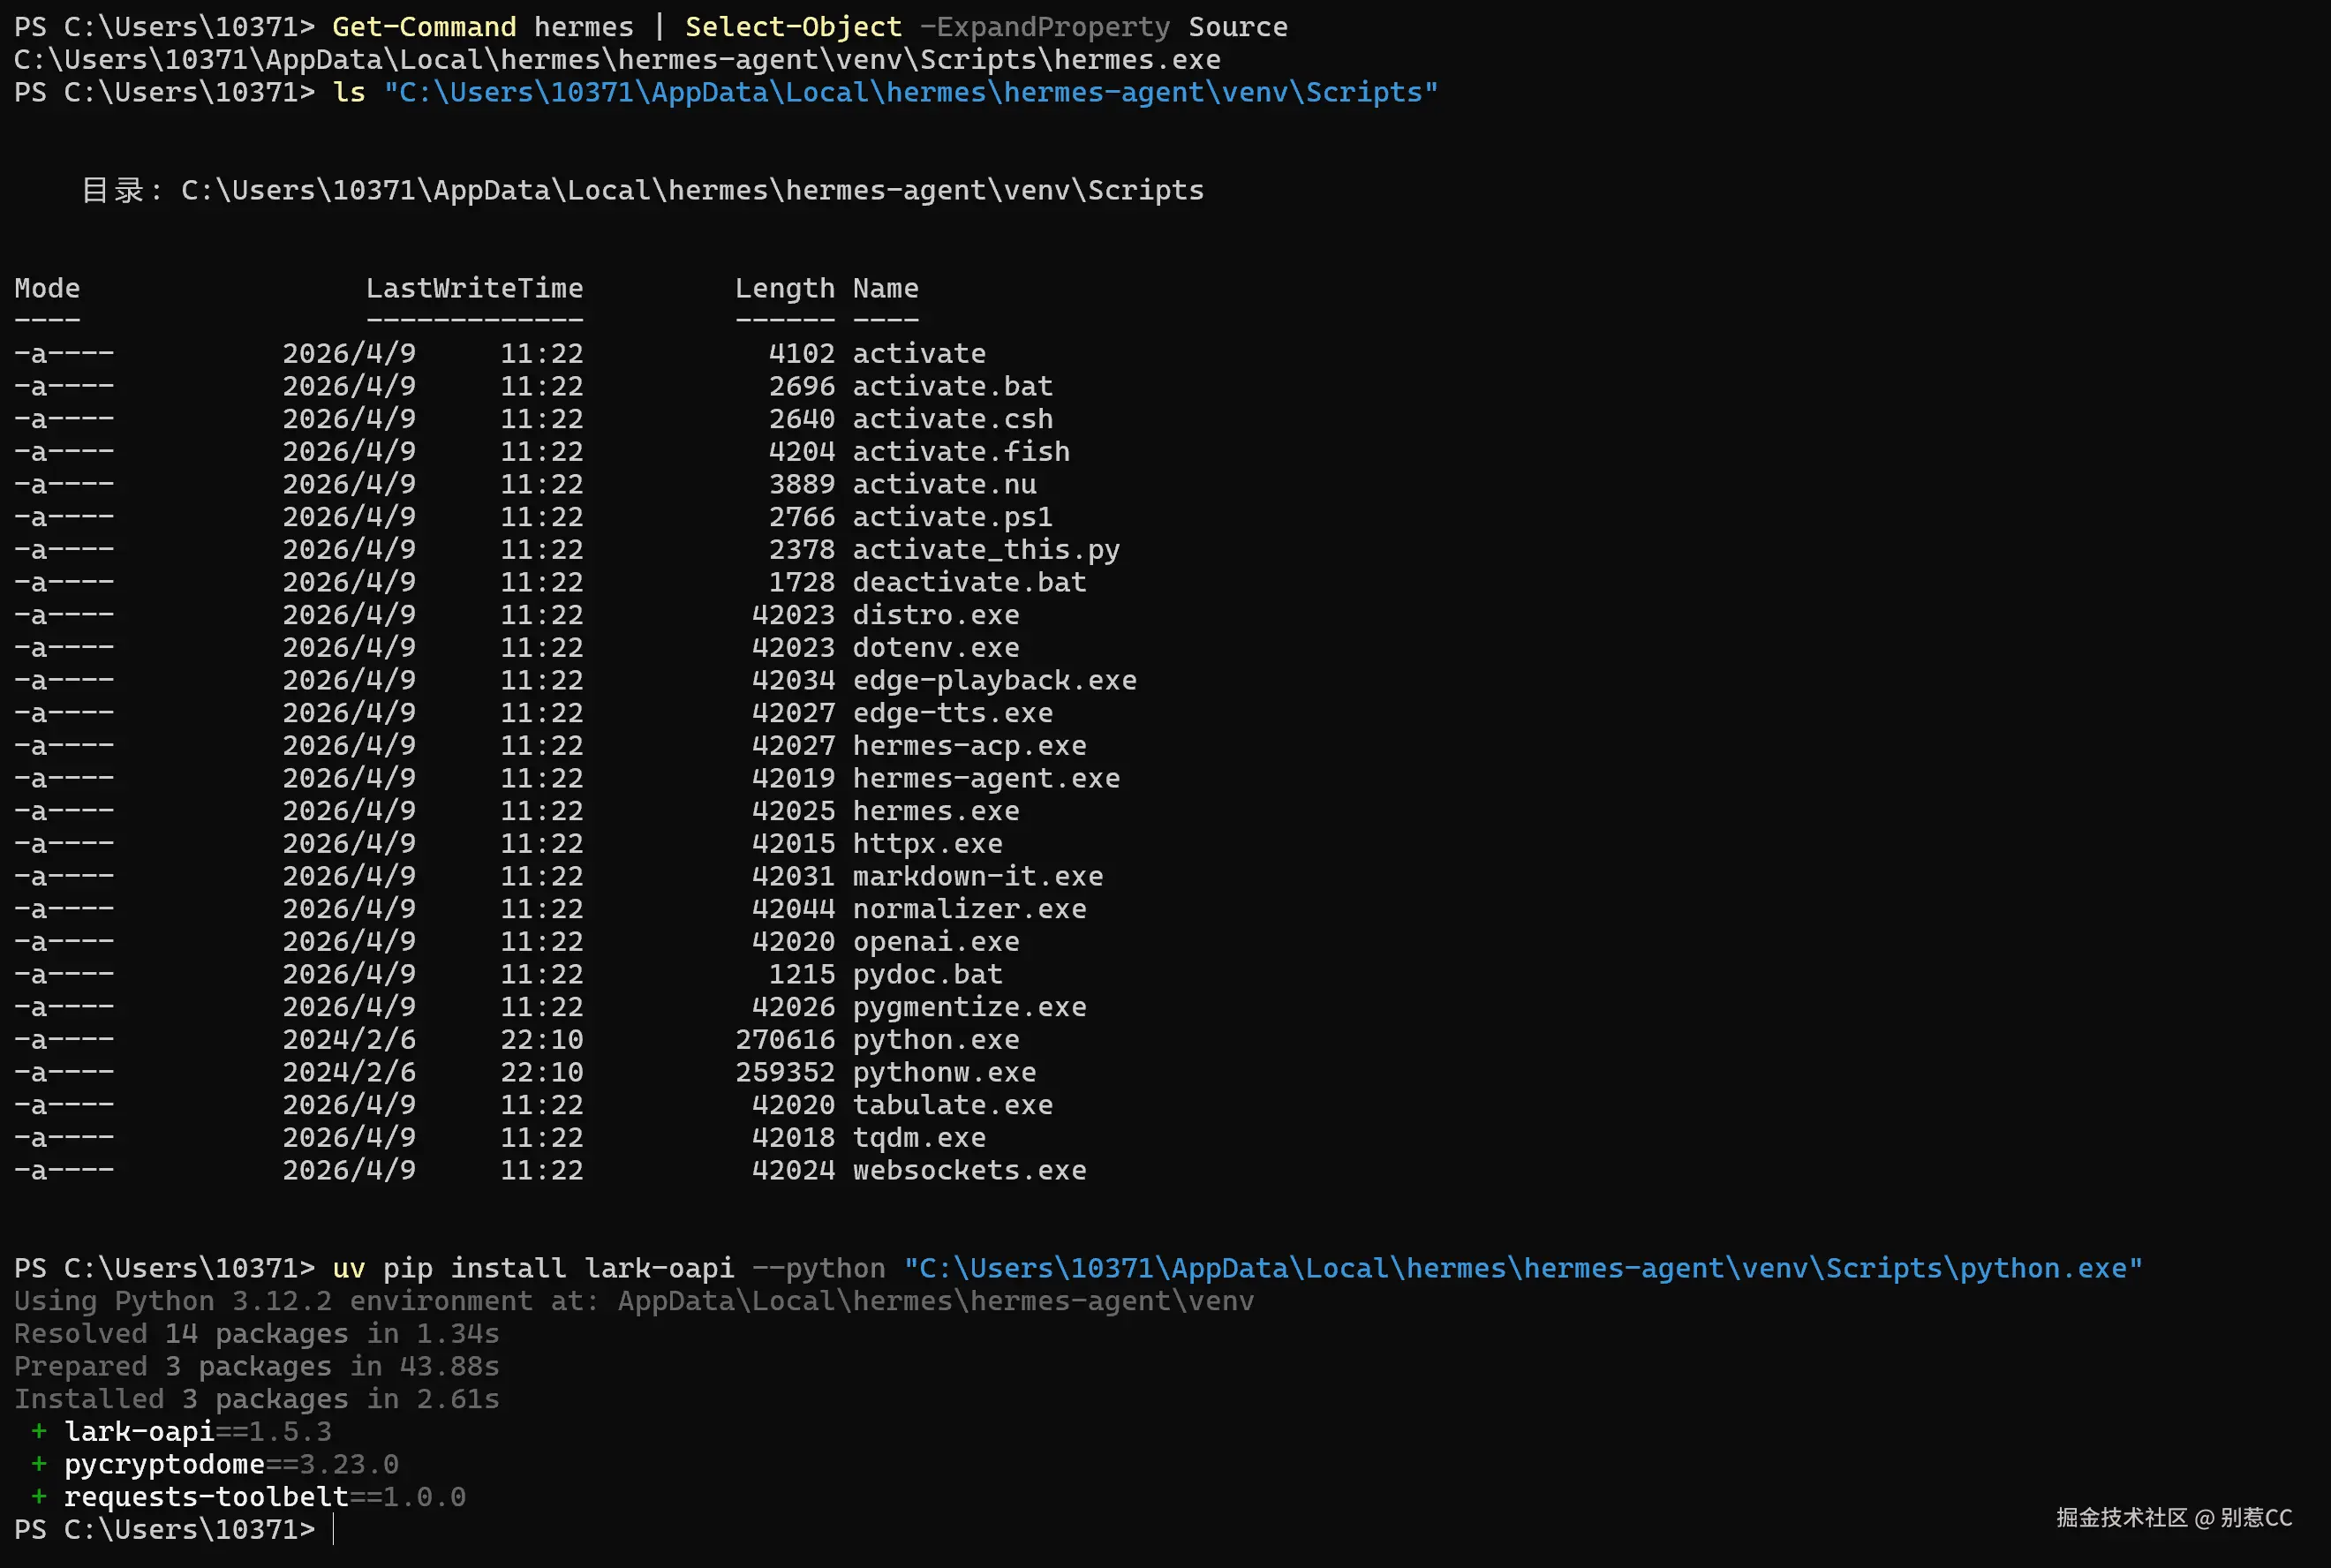The width and height of the screenshot is (2331, 1568).
Task: Click the Get-Command text in first line
Action: tap(424, 27)
